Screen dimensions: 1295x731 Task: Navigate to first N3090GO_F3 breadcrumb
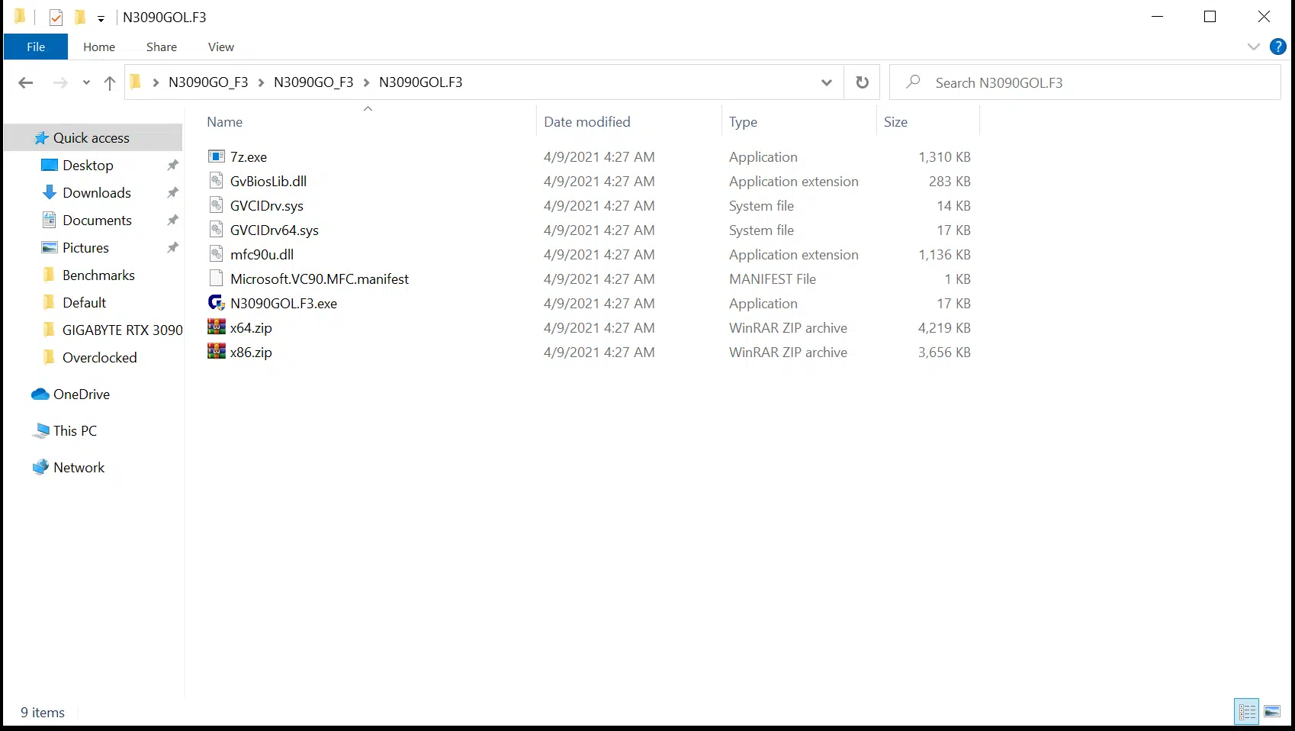pyautogui.click(x=208, y=82)
